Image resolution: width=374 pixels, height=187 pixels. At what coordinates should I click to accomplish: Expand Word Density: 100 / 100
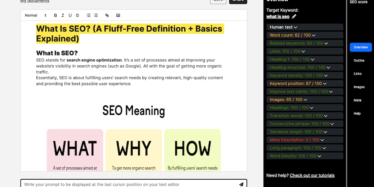[x=305, y=156]
